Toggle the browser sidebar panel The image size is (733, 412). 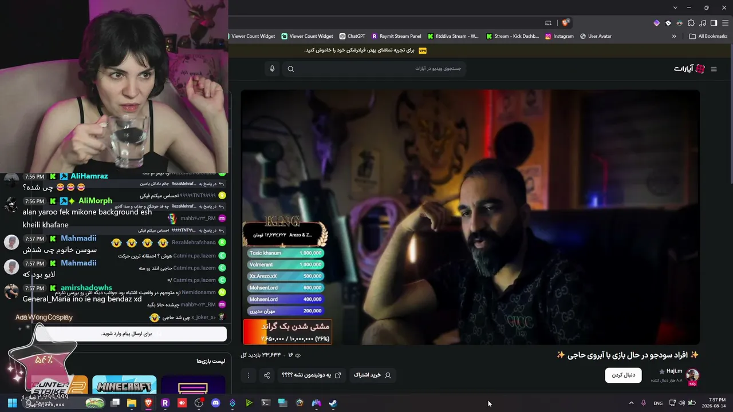(x=714, y=23)
